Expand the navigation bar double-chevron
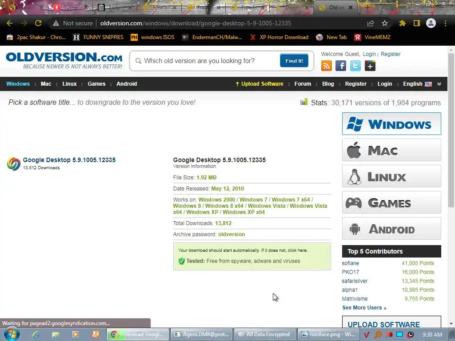 click(x=439, y=84)
